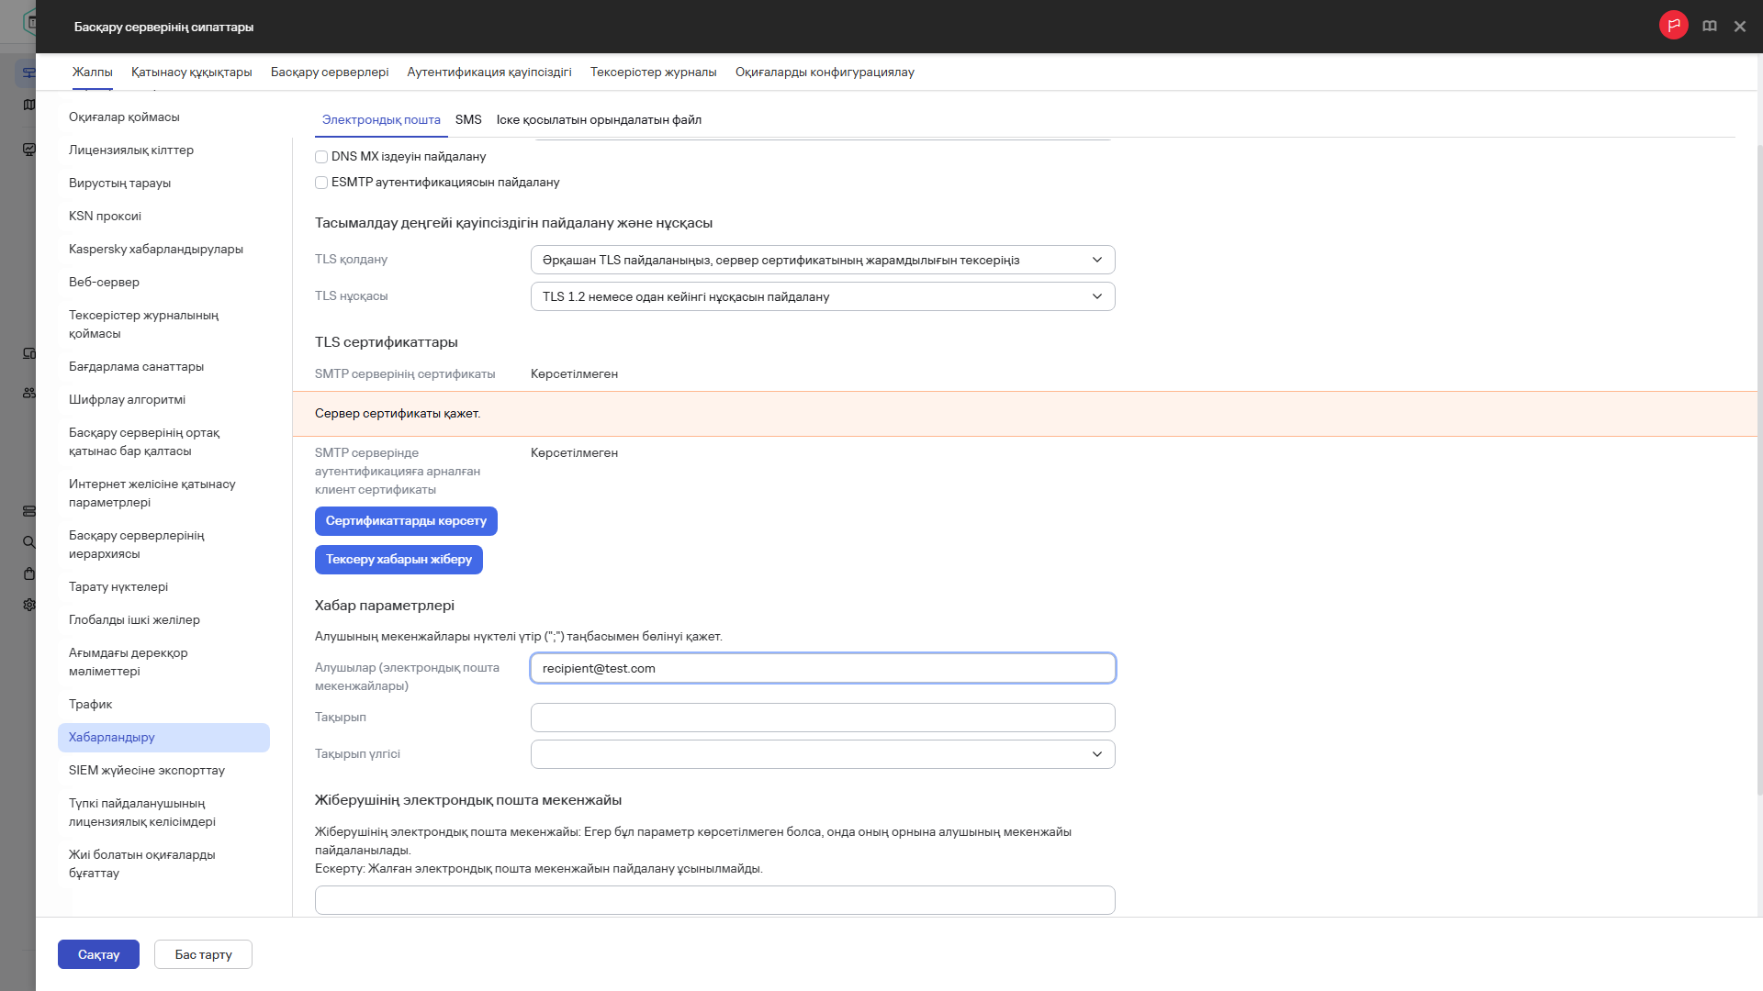Switch to the SMS tab
This screenshot has height=991, width=1763.
coord(468,119)
